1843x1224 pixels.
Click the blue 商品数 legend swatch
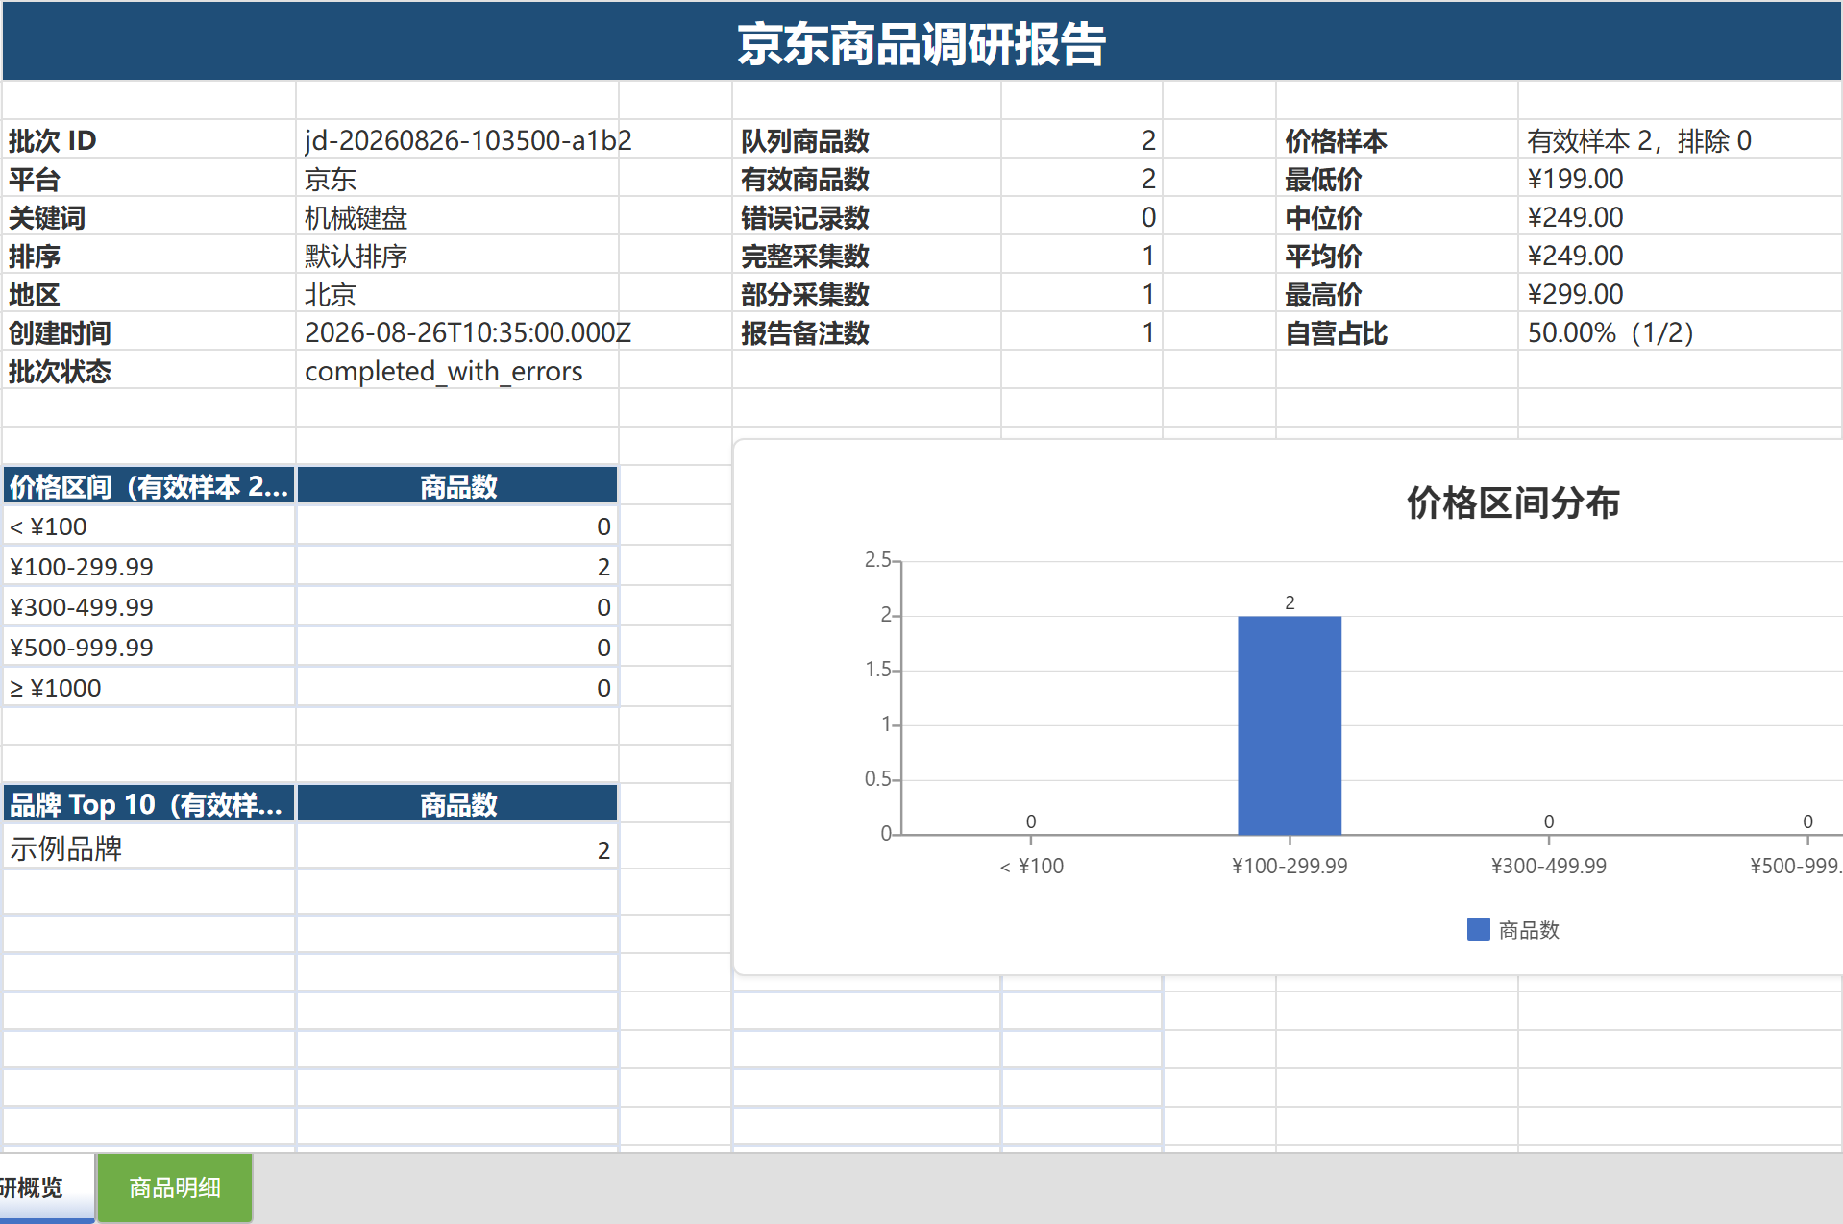[x=1479, y=929]
